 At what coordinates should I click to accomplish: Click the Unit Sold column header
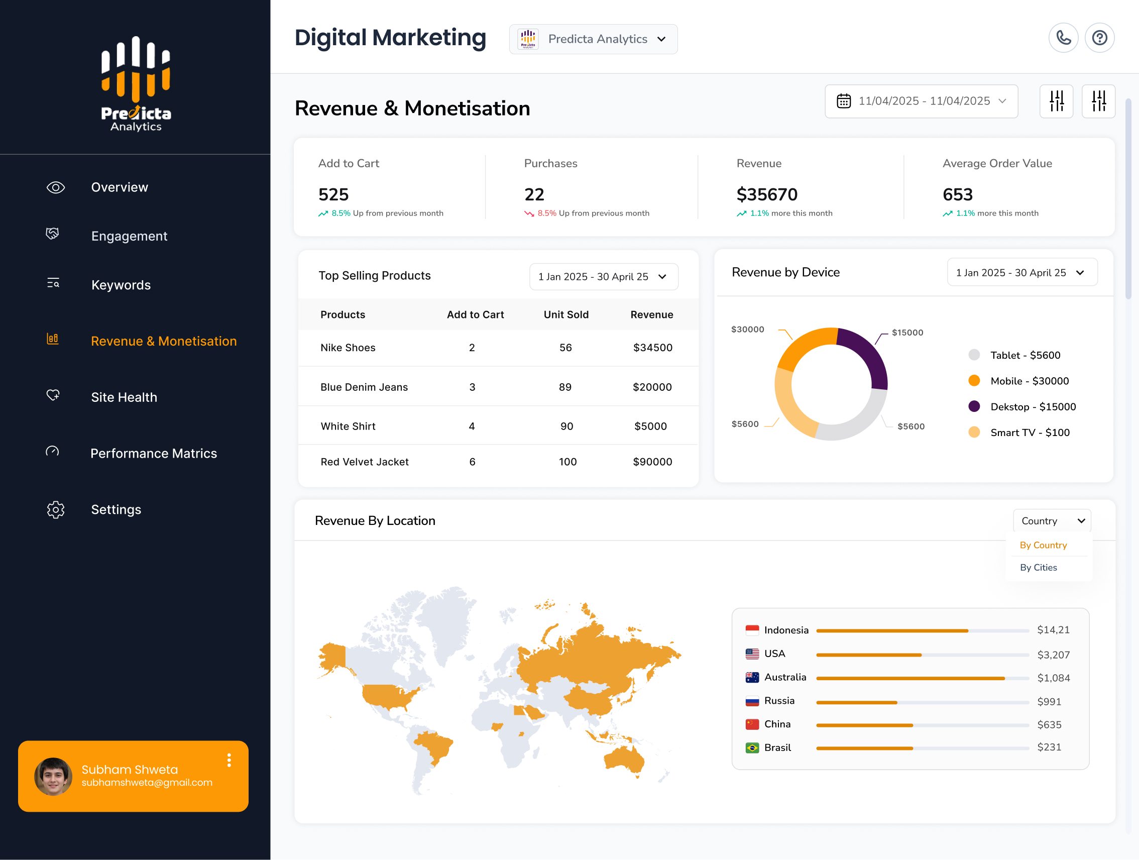pos(566,314)
